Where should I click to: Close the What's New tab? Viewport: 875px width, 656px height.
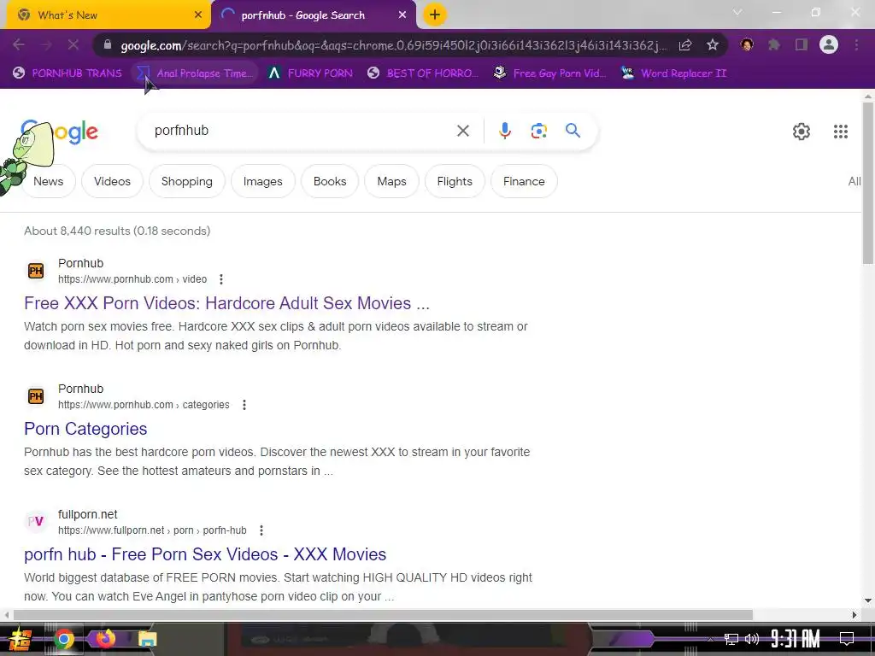coord(198,15)
